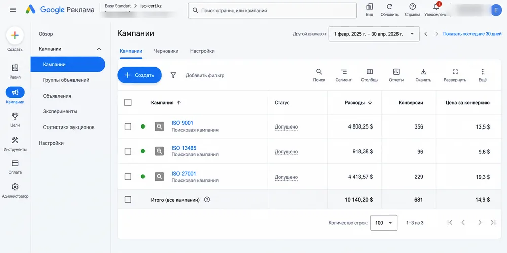
Task: Toggle the select-all checkbox in header
Action: tap(128, 102)
